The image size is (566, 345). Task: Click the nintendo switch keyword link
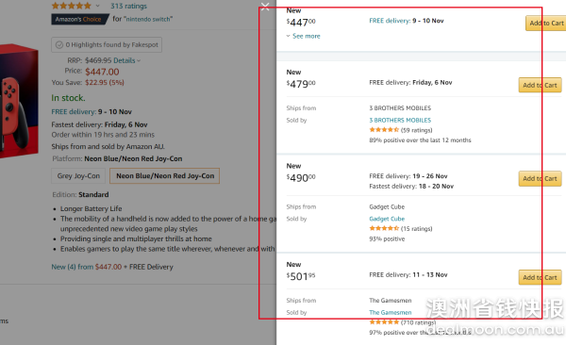149,19
